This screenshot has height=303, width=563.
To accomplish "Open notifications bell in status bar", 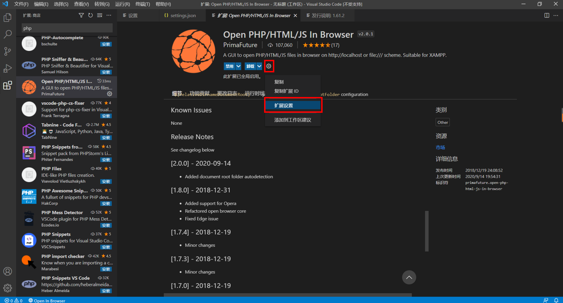I will tap(556, 300).
